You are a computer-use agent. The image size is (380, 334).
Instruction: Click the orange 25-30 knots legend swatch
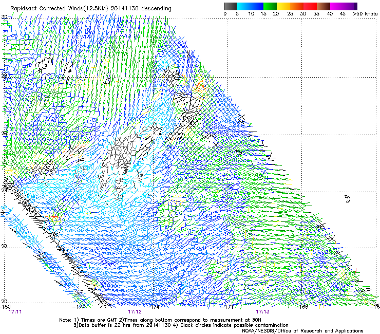(297, 6)
